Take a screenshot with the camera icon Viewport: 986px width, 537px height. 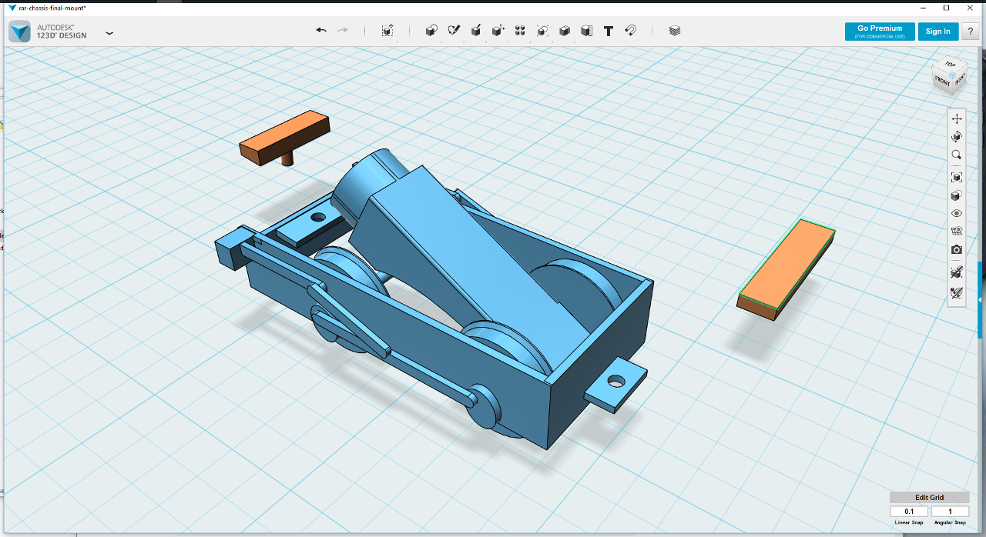click(x=957, y=250)
